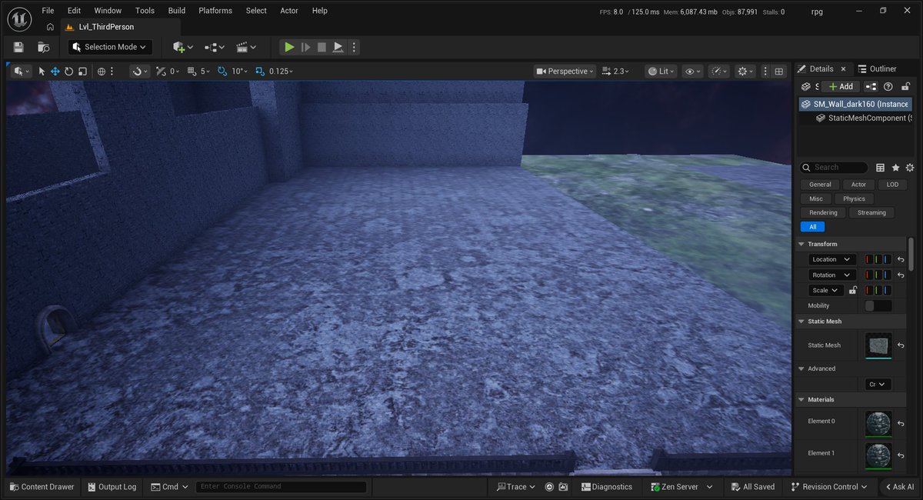
Task: Click the Element 0 material thumbnail
Action: pos(878,424)
